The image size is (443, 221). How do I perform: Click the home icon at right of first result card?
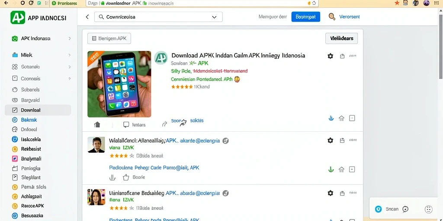pyautogui.click(x=342, y=118)
